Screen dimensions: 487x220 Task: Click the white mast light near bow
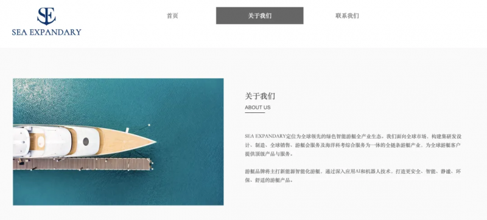[x=149, y=125]
